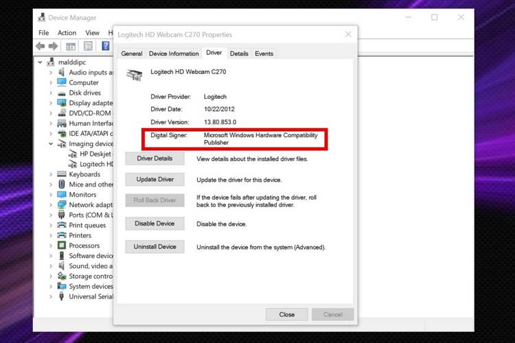
Task: Open the Action menu
Action: click(x=67, y=33)
